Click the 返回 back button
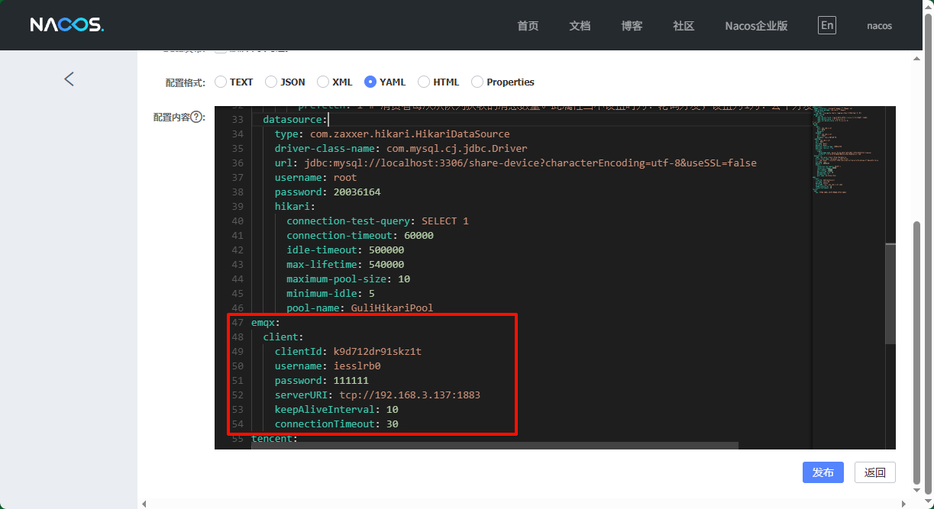 click(874, 472)
